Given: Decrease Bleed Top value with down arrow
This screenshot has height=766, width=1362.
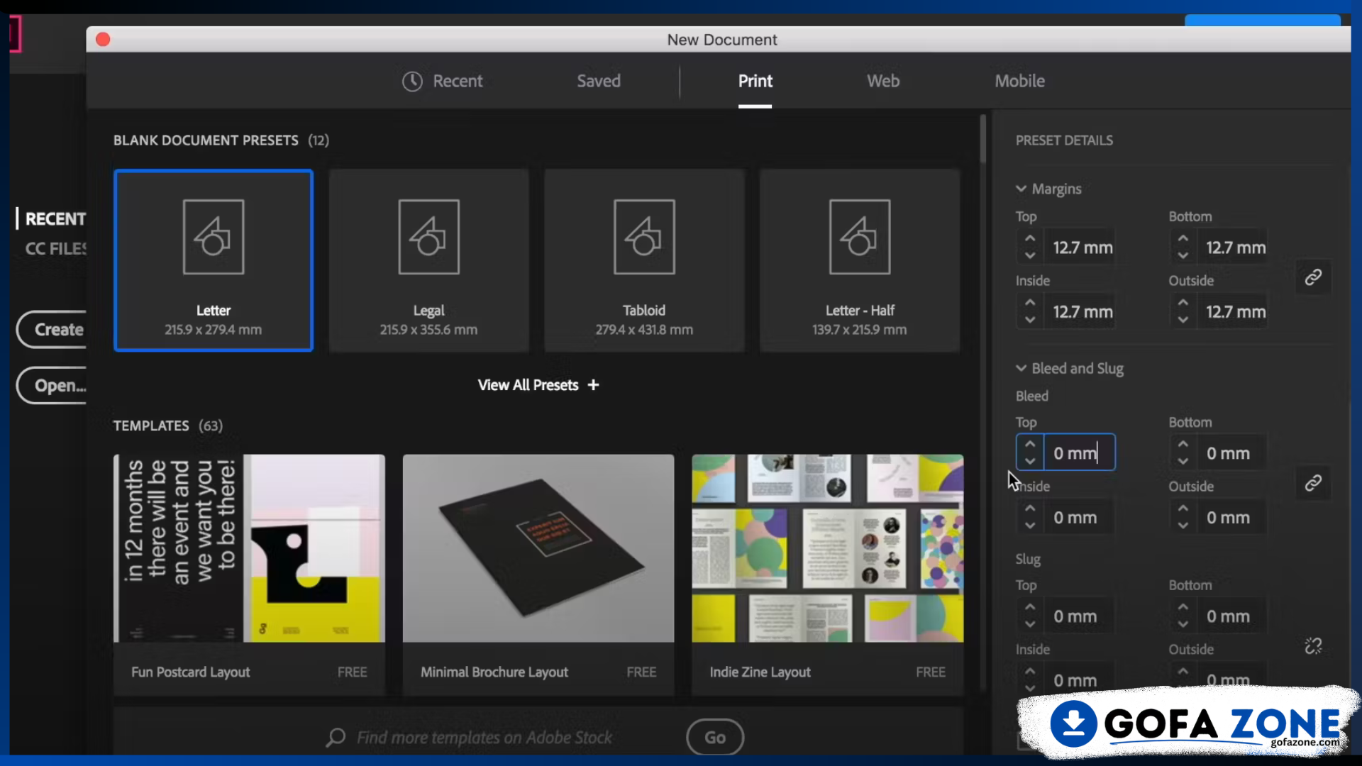Looking at the screenshot, I should (x=1030, y=461).
